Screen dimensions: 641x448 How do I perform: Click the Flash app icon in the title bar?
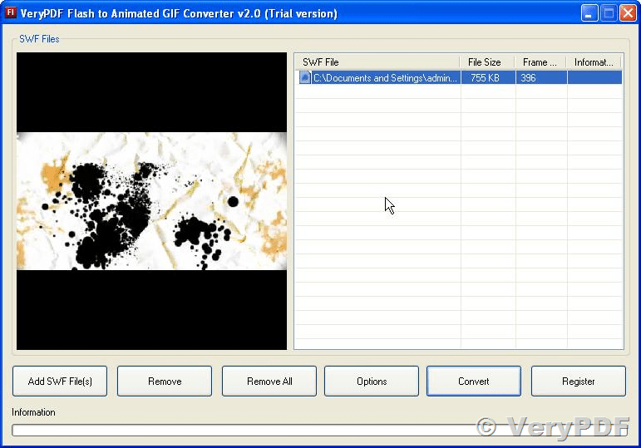(10, 12)
